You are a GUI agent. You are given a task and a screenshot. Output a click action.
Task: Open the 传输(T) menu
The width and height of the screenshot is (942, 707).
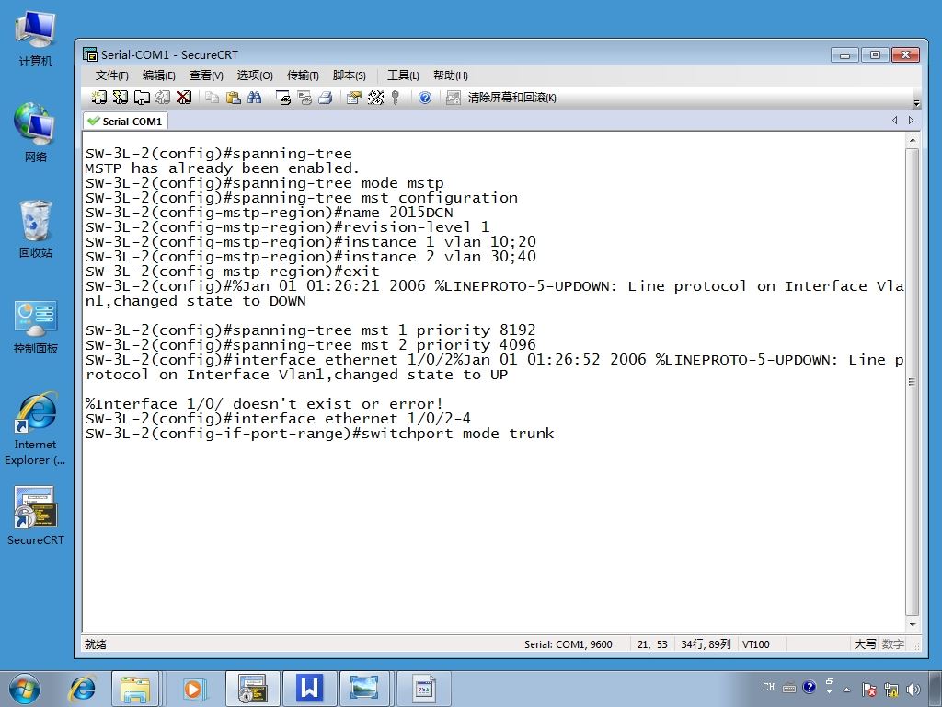(303, 75)
